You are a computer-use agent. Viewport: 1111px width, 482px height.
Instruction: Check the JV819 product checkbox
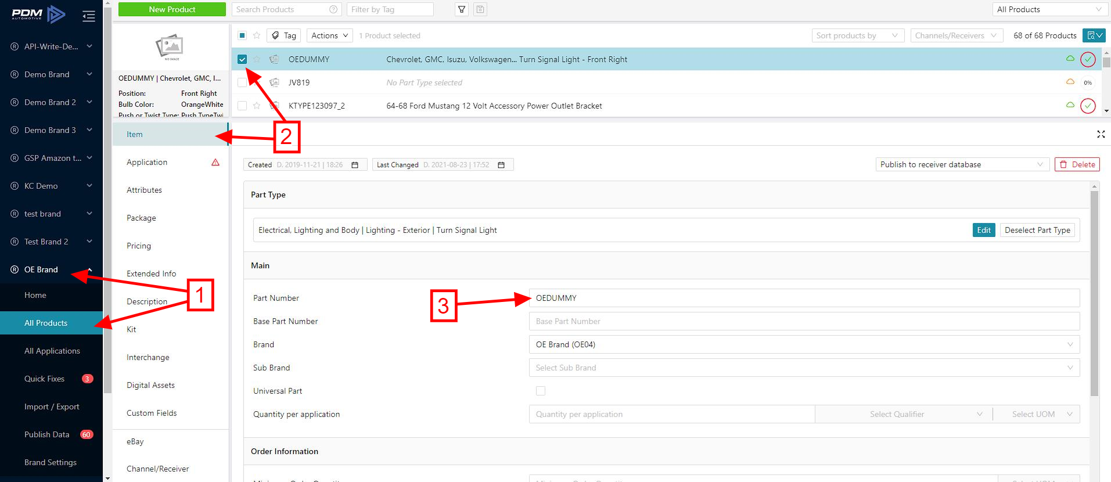(242, 82)
